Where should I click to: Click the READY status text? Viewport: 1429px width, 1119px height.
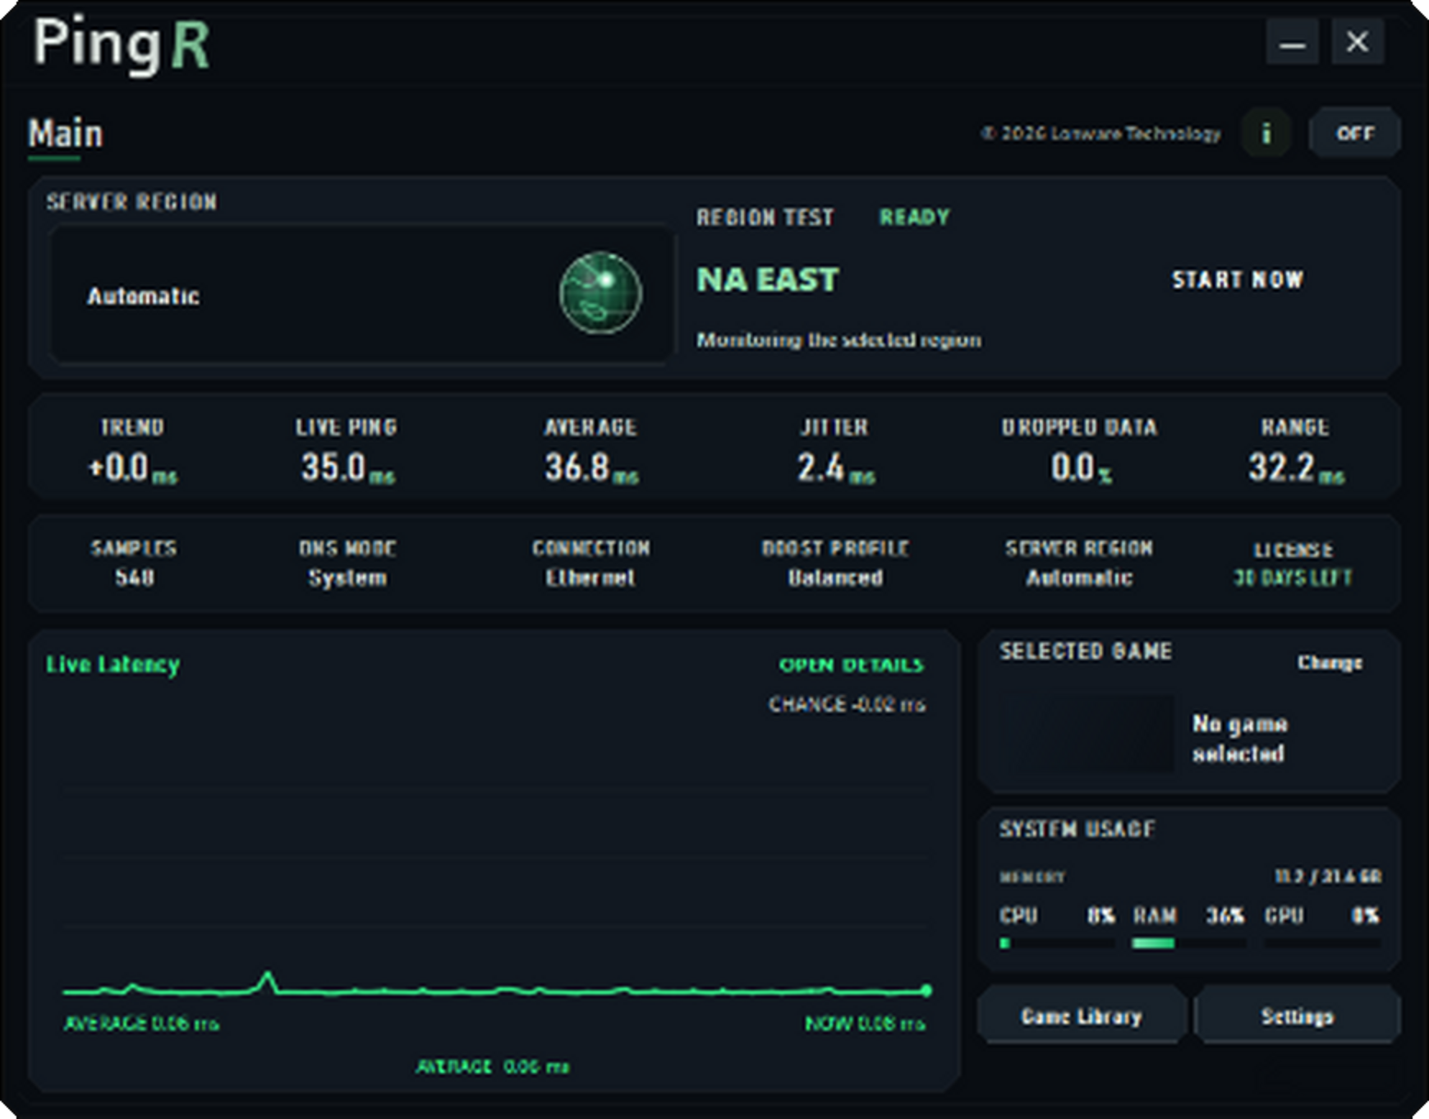pos(914,217)
